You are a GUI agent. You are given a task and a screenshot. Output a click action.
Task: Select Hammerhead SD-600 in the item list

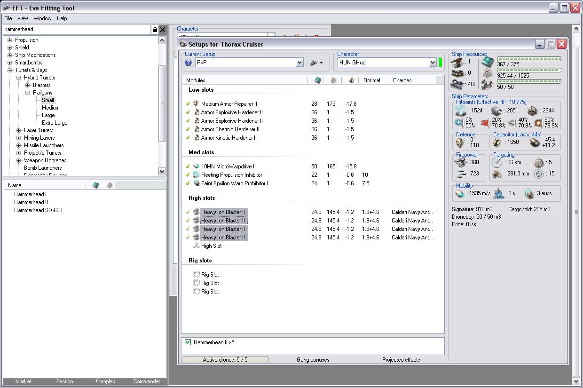point(38,210)
